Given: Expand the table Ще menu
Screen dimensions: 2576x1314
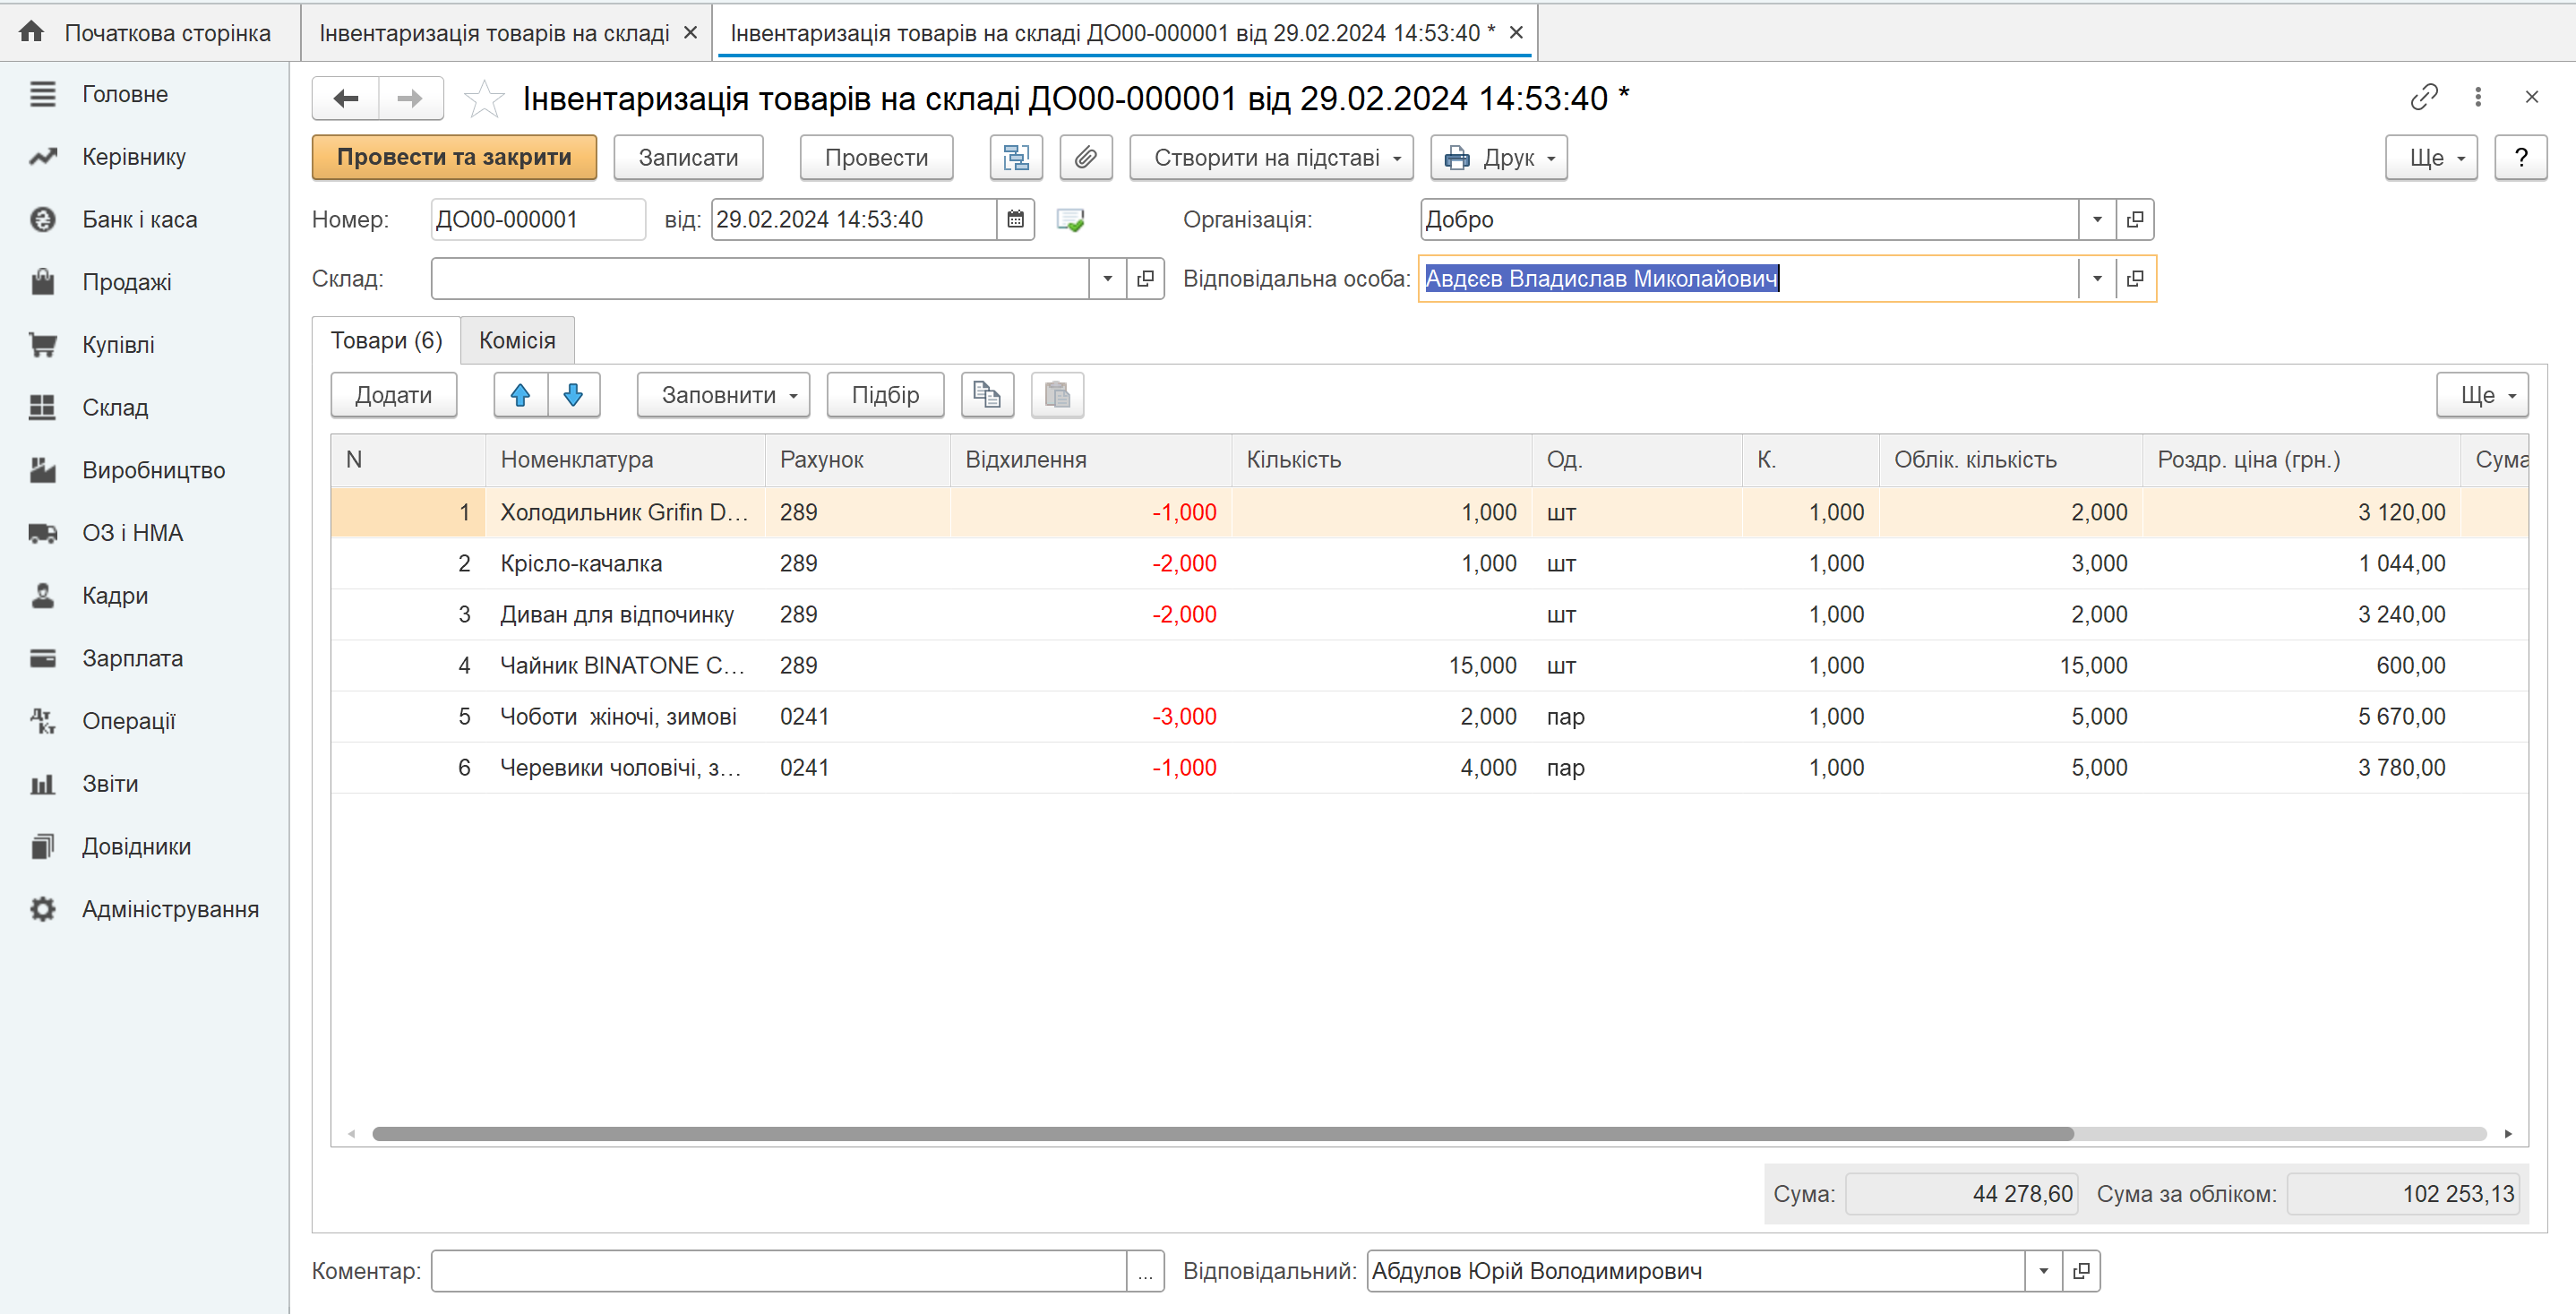Looking at the screenshot, I should [2482, 395].
